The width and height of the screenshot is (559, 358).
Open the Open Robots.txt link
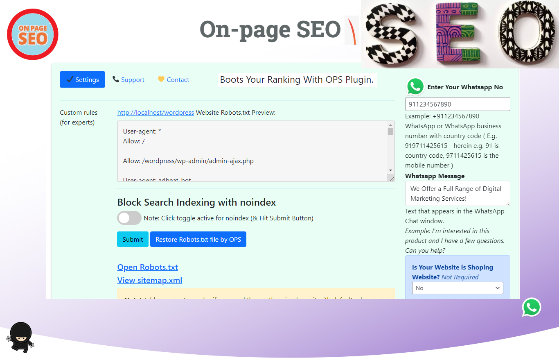(148, 267)
